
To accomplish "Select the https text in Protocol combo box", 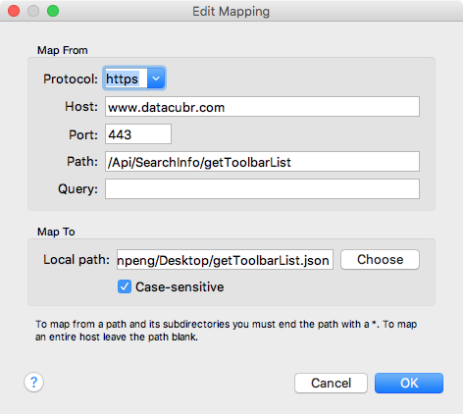I will click(123, 78).
